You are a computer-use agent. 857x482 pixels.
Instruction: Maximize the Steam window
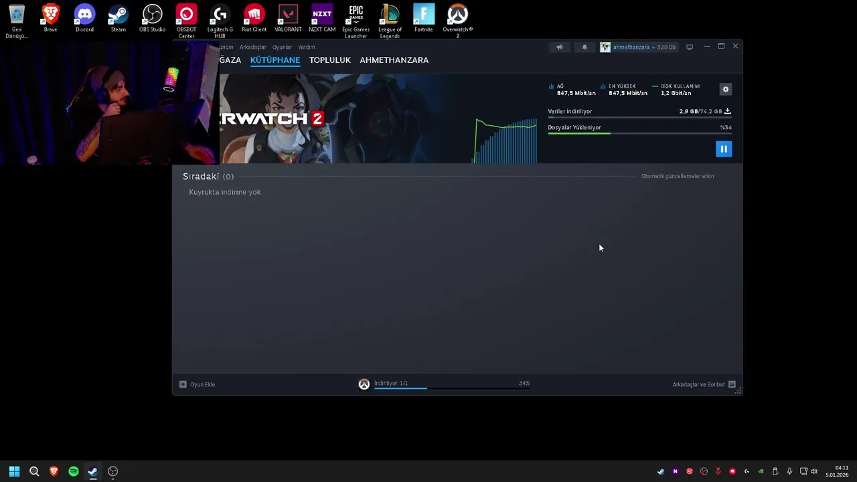point(721,46)
